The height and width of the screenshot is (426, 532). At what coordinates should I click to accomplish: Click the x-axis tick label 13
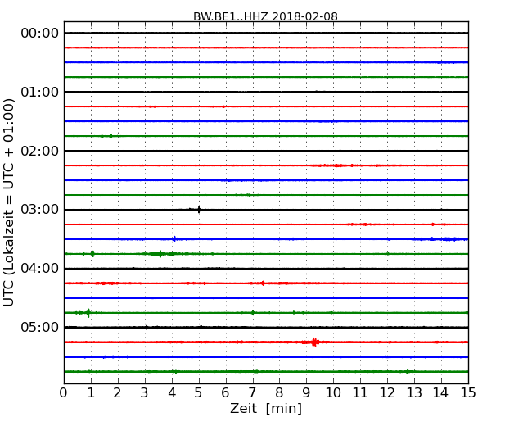[414, 393]
